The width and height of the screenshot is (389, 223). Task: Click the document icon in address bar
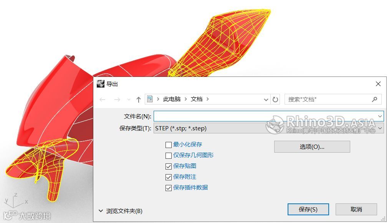point(150,99)
